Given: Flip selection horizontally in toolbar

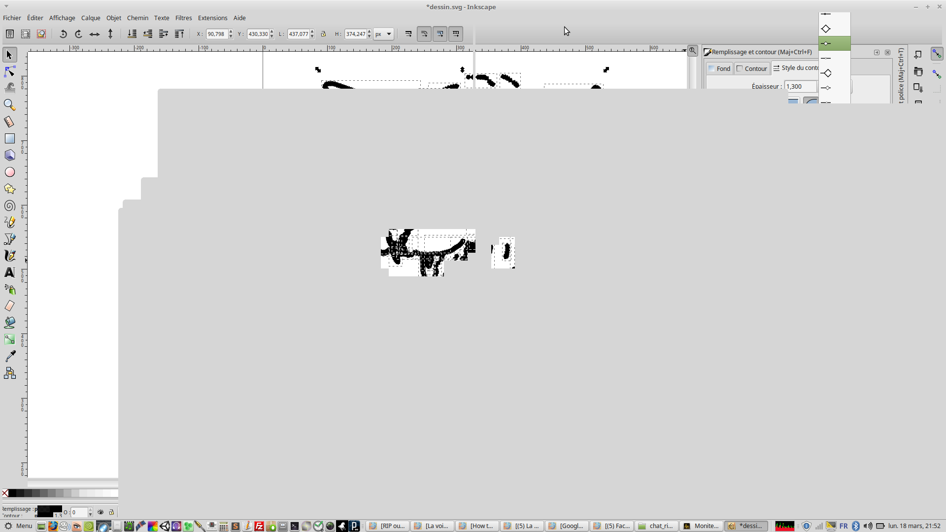Looking at the screenshot, I should click(x=94, y=34).
